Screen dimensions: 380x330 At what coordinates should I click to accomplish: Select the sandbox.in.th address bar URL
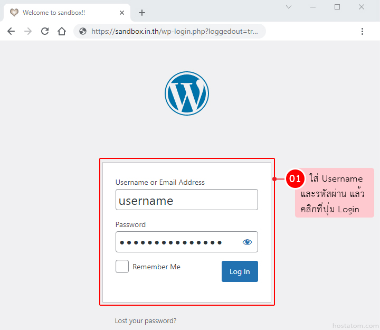coord(174,31)
